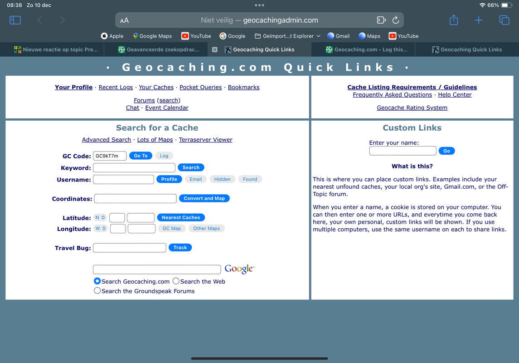Check the Wi-Fi status icon
The height and width of the screenshot is (363, 519).
[x=482, y=5]
